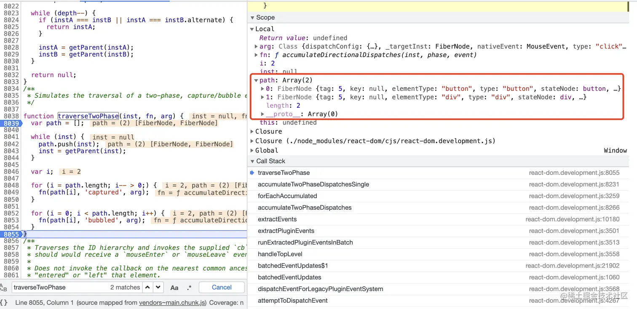Image resolution: width=637 pixels, height=309 pixels.
Task: Select the accumulateTwoPhaseDispatchesSingle stack frame
Action: point(438,184)
